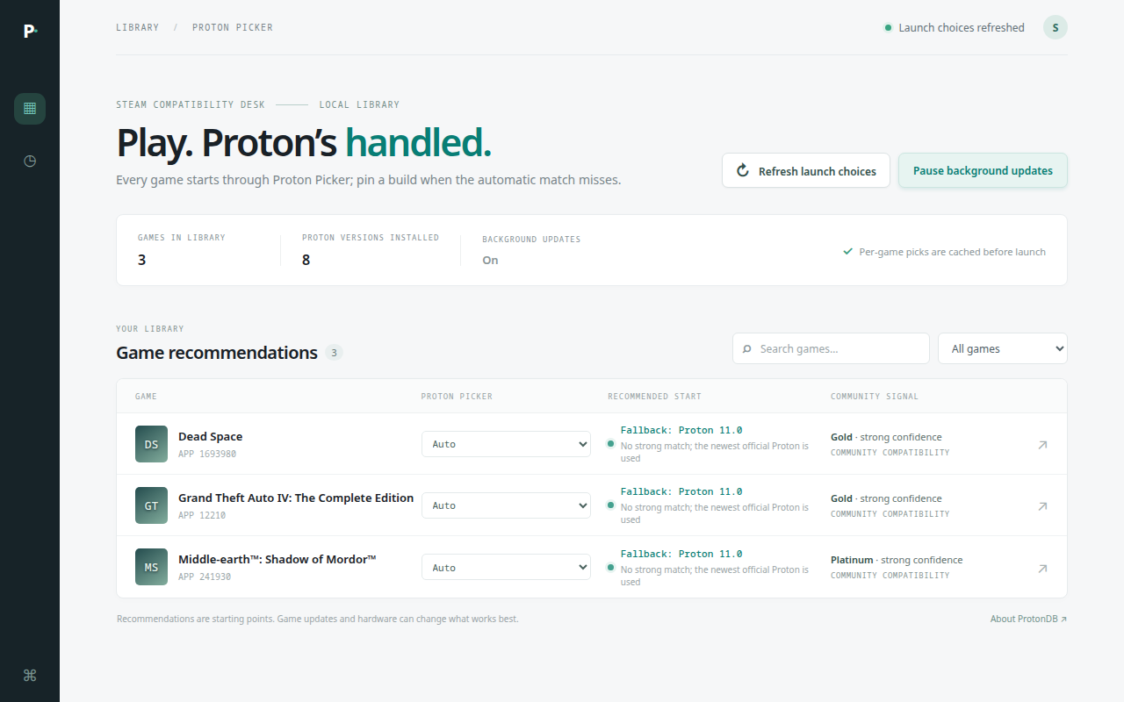Click the Background Updates On status
Image resolution: width=1124 pixels, height=702 pixels.
coord(490,261)
